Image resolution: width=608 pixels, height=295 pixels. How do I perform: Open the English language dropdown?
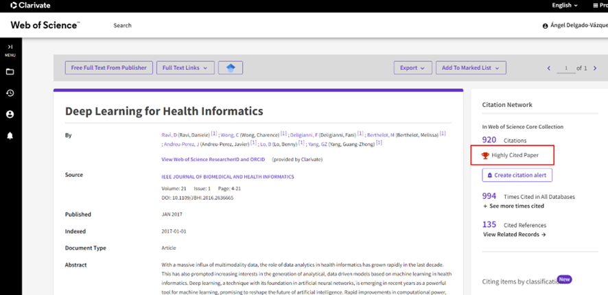565,5
